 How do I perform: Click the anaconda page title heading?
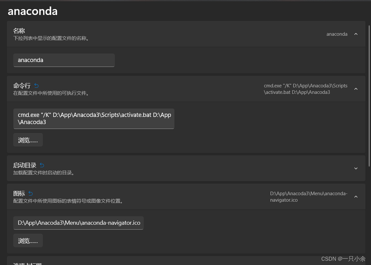32,11
